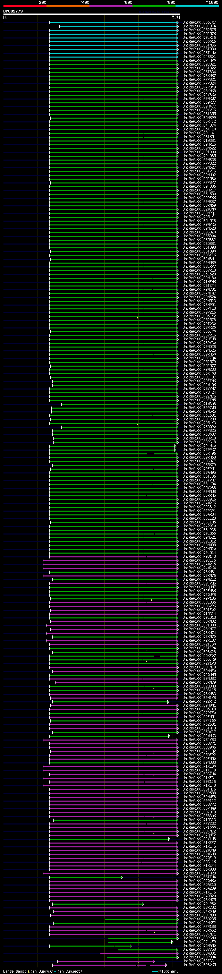Screen dimensions: 222x974
Task: Select hit label UniRef100_B4FD74
Action: [199, 126]
